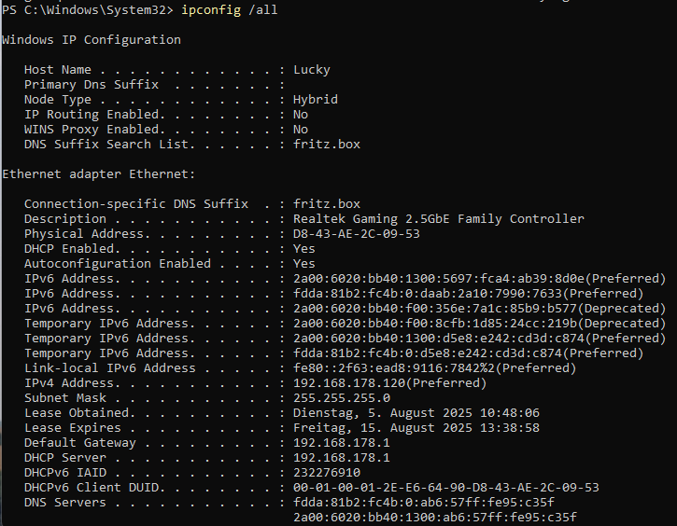Click the subnet mask 255.255.255.0
The image size is (677, 526).
pos(342,398)
